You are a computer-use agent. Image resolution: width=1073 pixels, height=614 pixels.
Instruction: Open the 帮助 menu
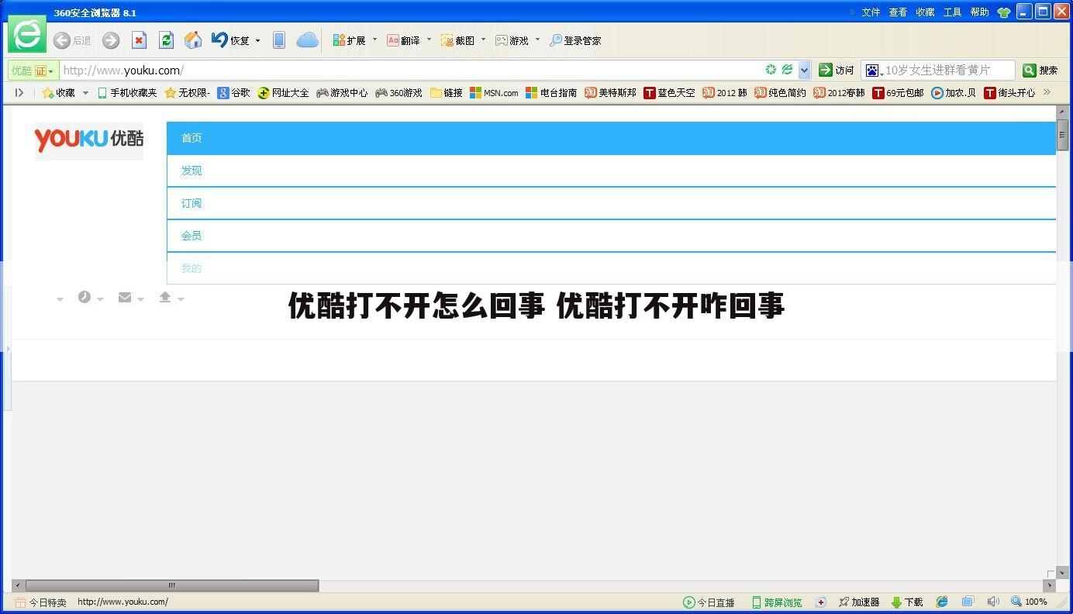pos(979,12)
